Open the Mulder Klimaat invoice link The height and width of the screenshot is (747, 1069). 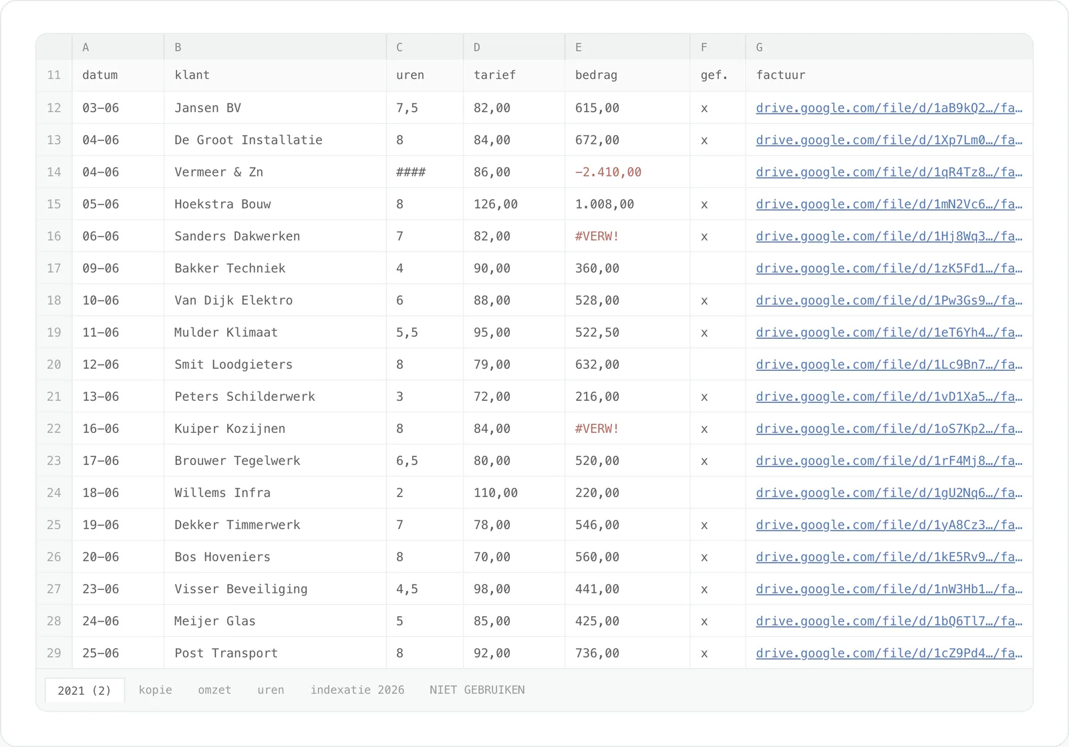889,332
